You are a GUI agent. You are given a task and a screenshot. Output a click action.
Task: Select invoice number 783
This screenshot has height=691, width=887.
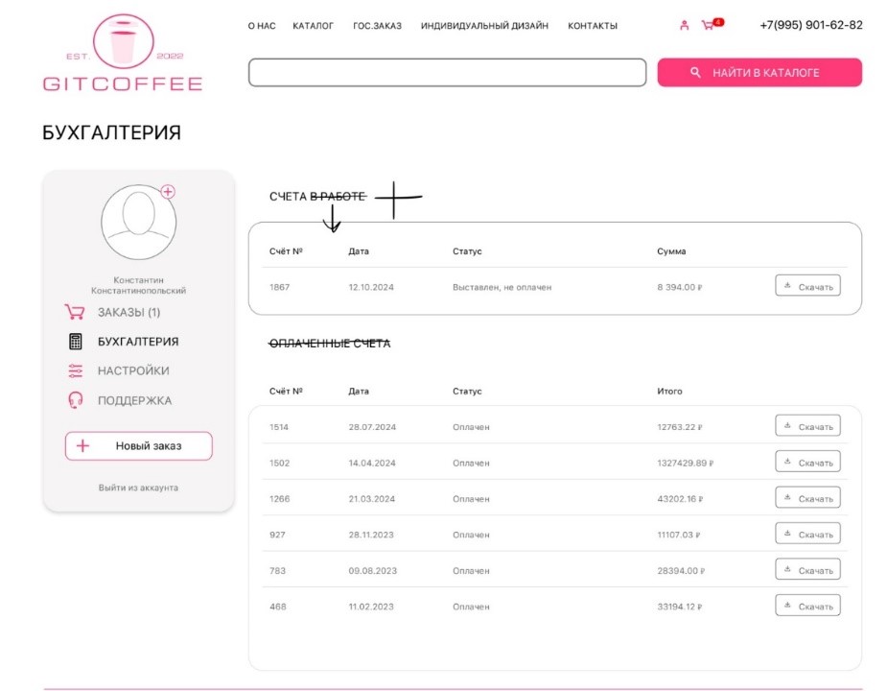click(277, 571)
